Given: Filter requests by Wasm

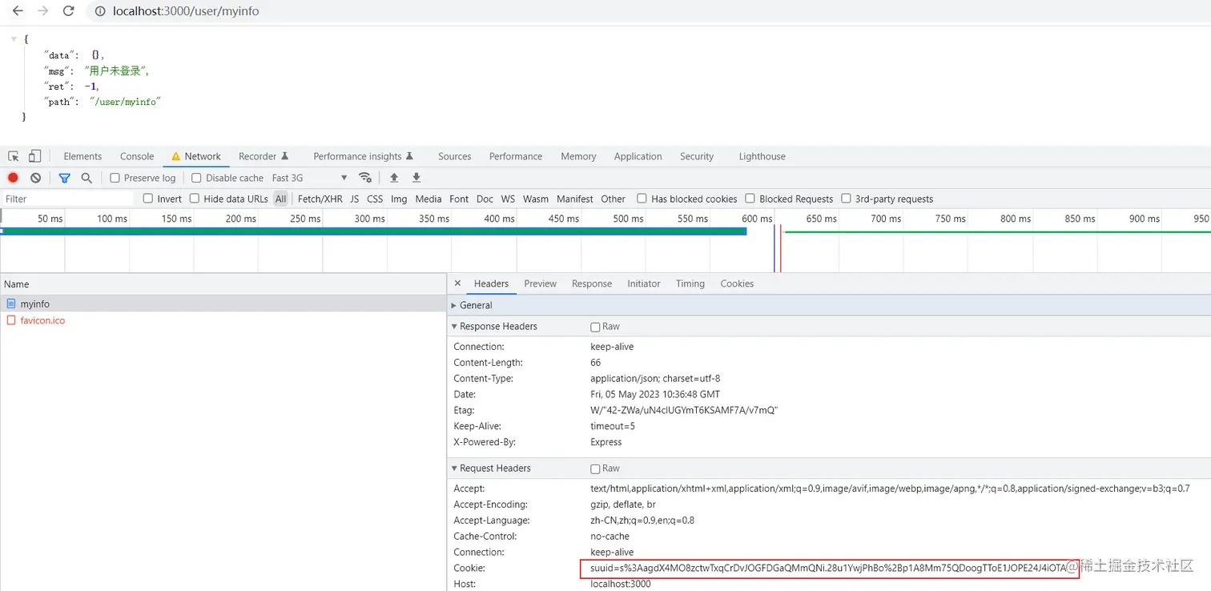Looking at the screenshot, I should click(536, 199).
